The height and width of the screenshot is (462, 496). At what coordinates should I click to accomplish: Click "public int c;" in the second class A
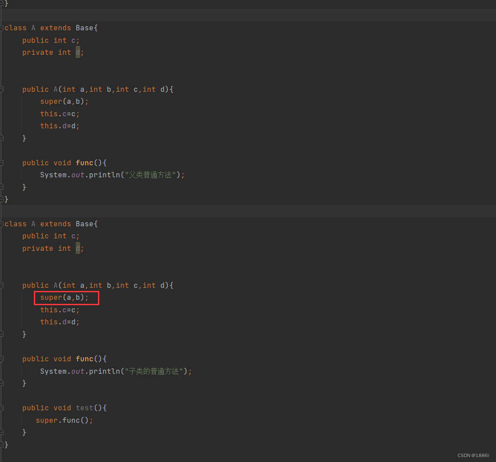pyautogui.click(x=51, y=236)
